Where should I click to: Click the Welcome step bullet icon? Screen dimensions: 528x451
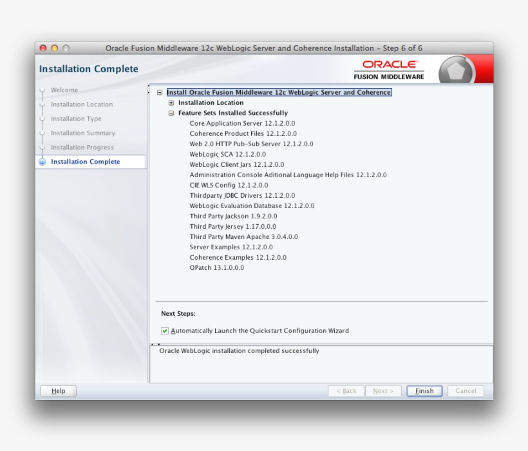click(x=42, y=90)
